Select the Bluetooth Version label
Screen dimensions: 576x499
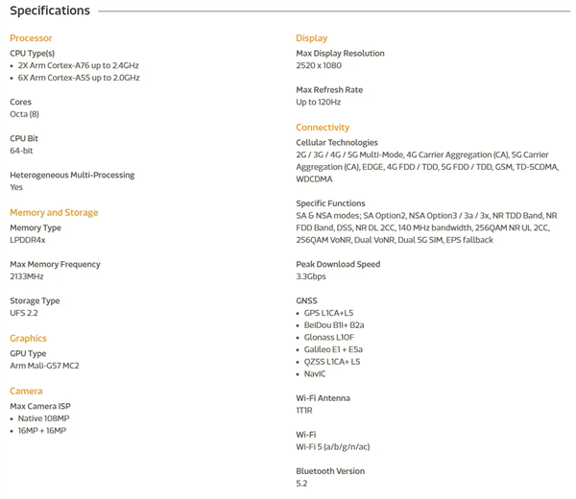tap(330, 471)
